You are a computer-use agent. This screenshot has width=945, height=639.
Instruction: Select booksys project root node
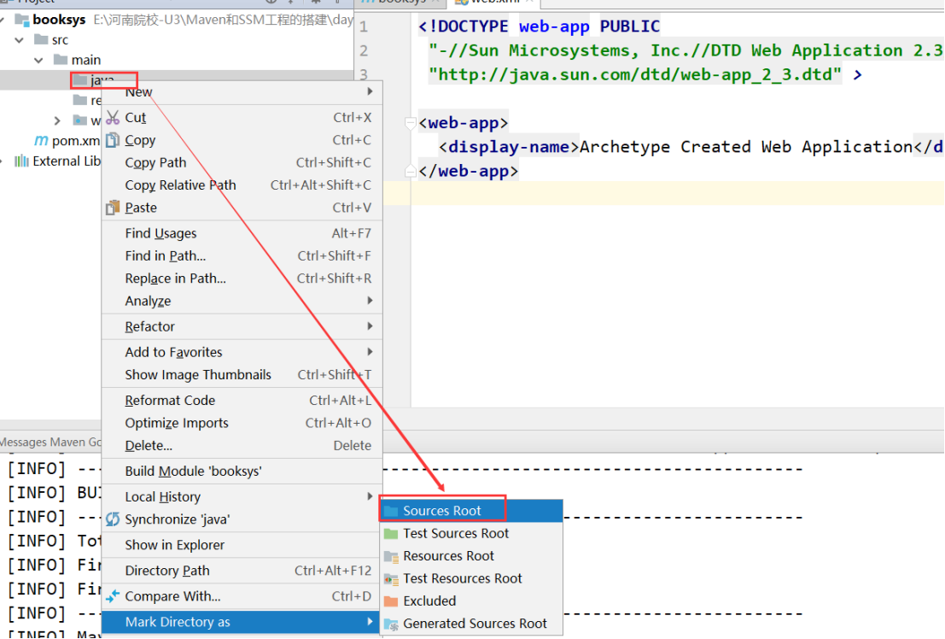59,20
